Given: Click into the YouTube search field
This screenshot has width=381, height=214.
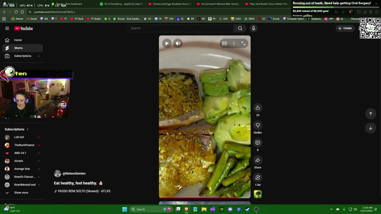Looking at the screenshot, I should tap(181, 28).
